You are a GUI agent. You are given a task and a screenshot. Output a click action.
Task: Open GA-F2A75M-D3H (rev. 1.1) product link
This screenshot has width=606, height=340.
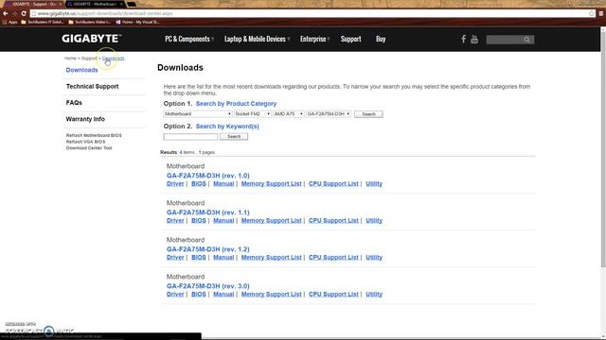coord(208,212)
